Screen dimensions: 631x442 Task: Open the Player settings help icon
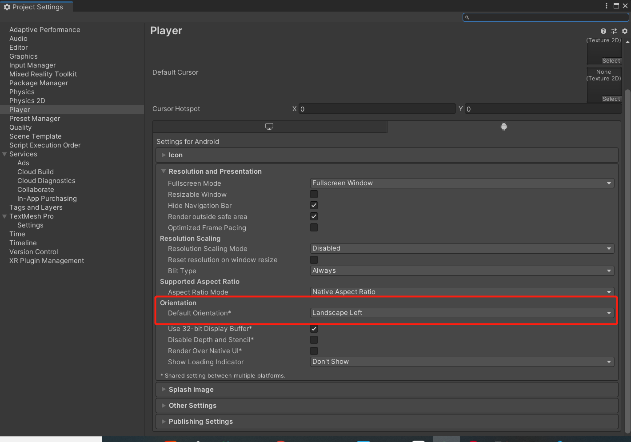point(603,31)
